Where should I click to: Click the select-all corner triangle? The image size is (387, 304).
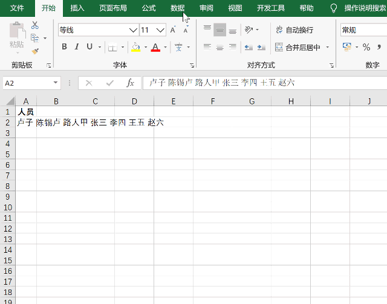[x=9, y=101]
